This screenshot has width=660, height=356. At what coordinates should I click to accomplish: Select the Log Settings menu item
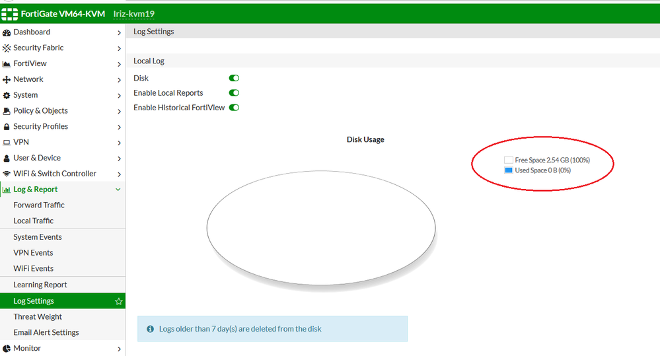(x=63, y=301)
